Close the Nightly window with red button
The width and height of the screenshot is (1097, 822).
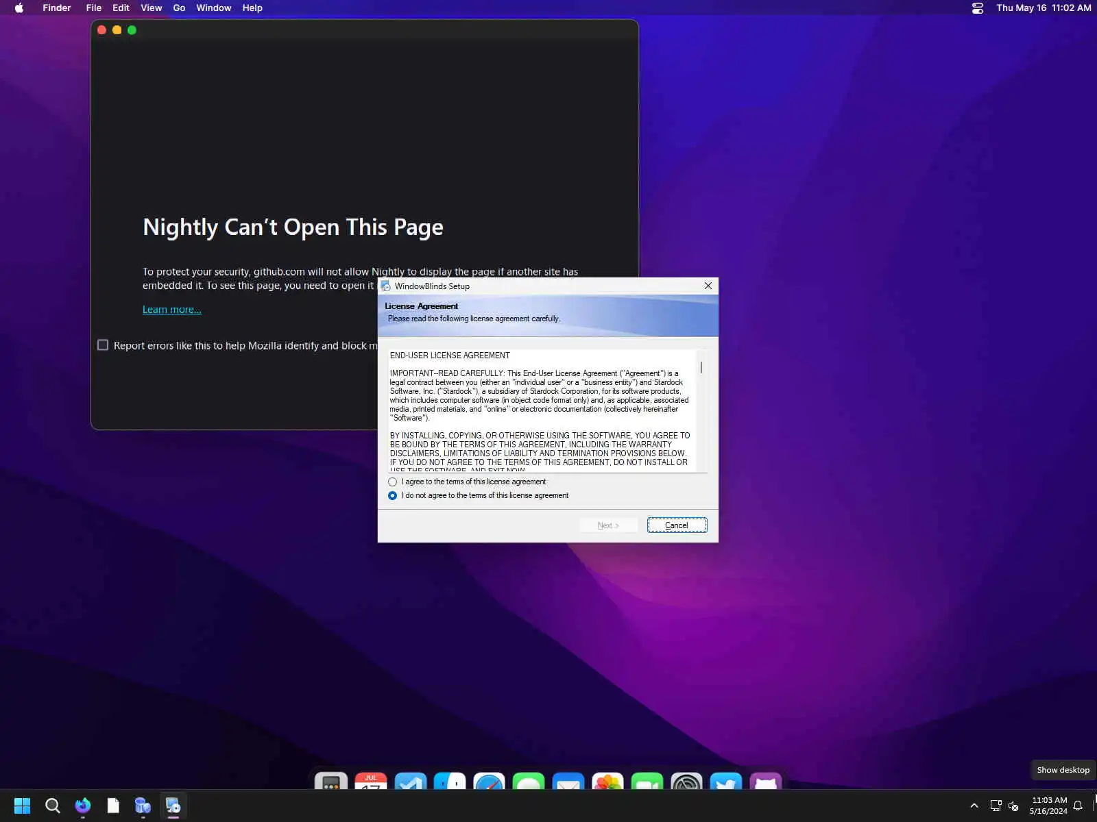[x=101, y=30]
